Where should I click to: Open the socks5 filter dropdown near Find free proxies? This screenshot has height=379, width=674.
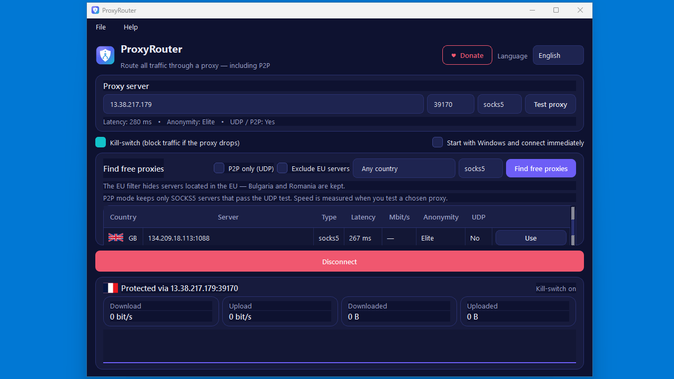[x=481, y=168]
